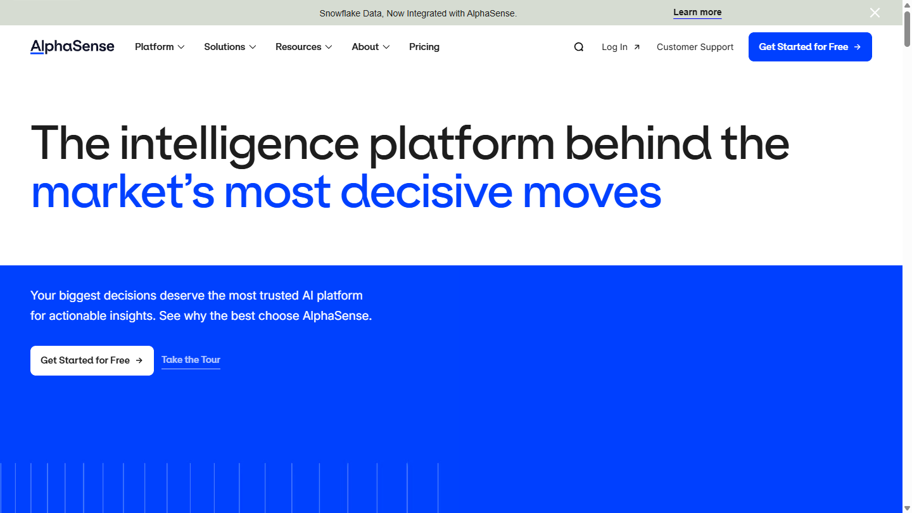Click the AlphaSense logo
The image size is (912, 513).
pyautogui.click(x=72, y=47)
